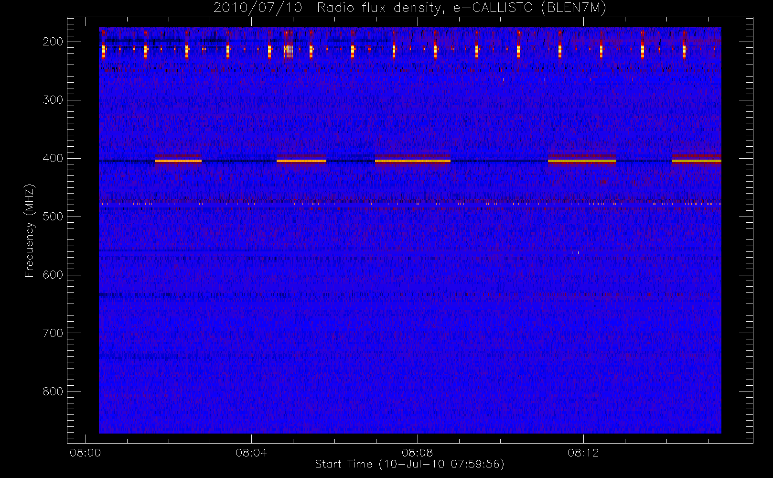
Task: Click the 'Frequency (MHZ)' y-axis label
Action: click(x=30, y=230)
